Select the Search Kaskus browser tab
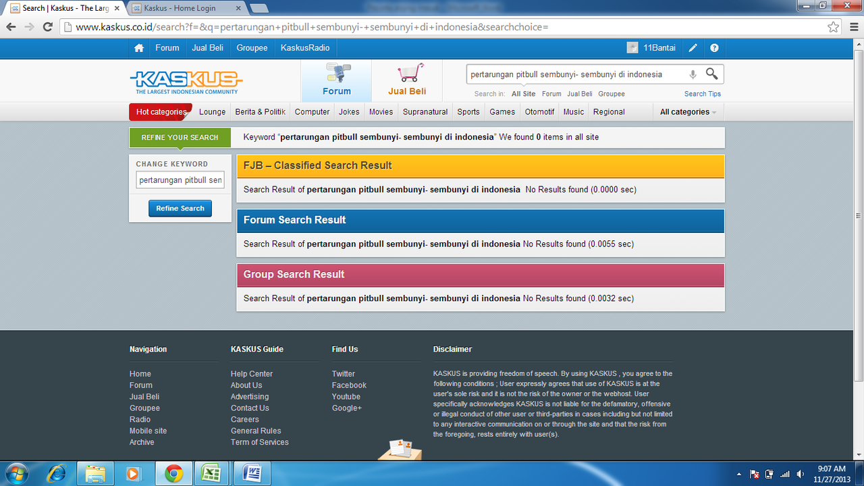Viewport: 864px width, 486px height. (64, 8)
